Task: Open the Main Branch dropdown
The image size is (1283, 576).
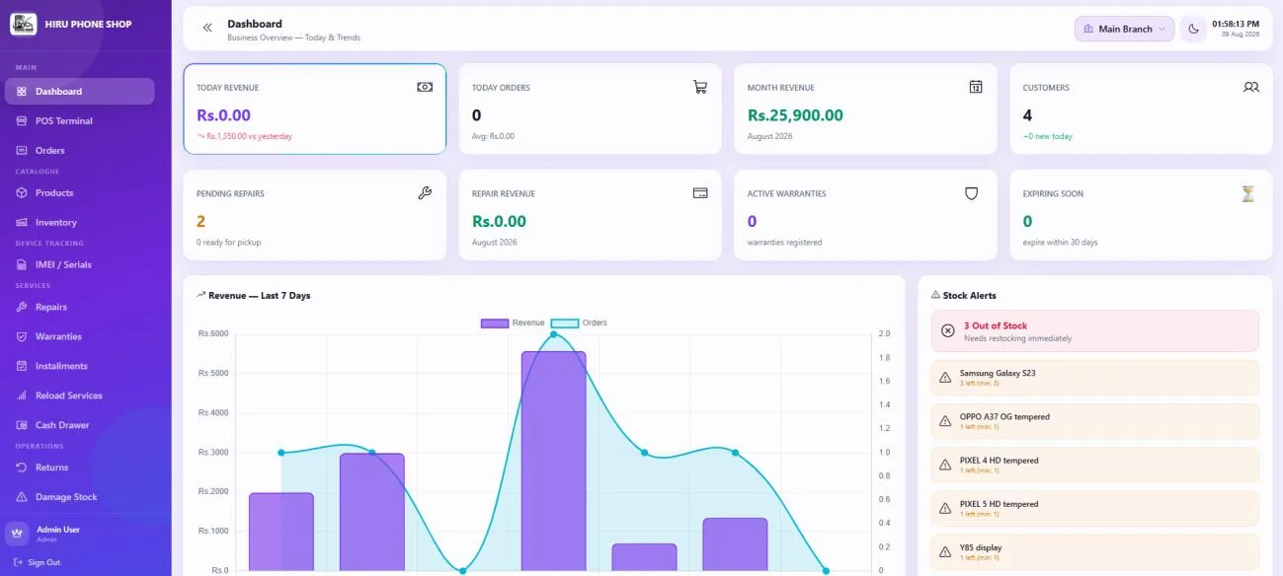Action: 1124,29
